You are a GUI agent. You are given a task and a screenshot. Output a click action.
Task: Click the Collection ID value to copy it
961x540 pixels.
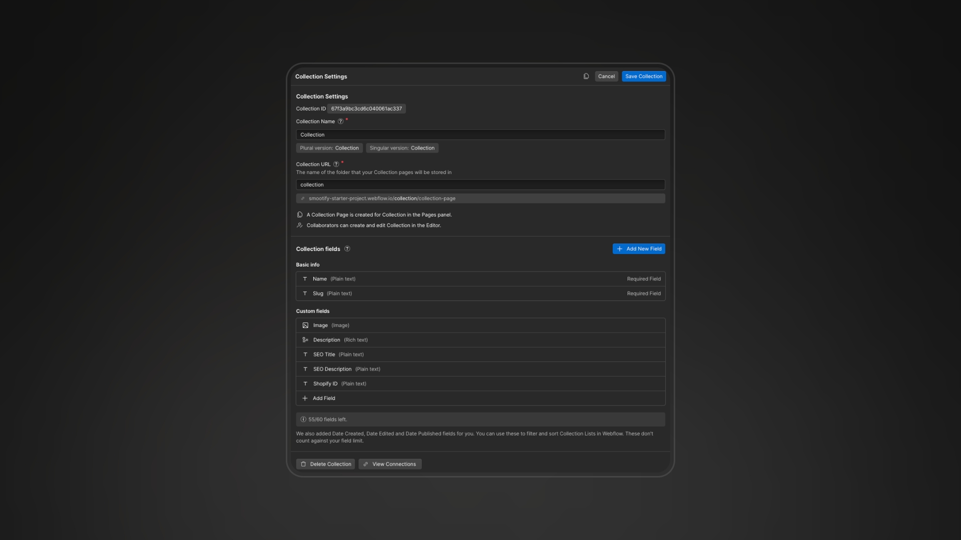click(366, 108)
